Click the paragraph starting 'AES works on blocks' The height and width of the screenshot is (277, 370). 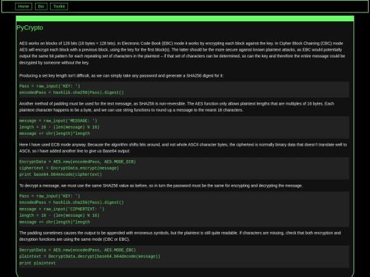(x=182, y=53)
